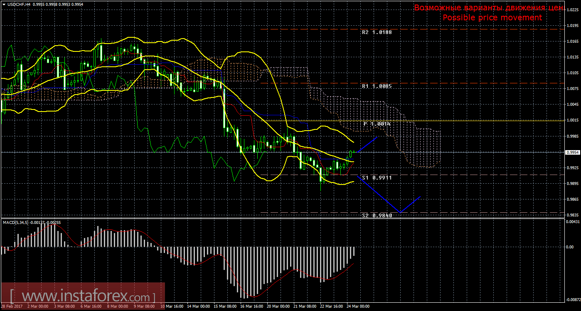Click the current price tag 0.9954
This screenshot has width=581, height=311.
[572, 152]
